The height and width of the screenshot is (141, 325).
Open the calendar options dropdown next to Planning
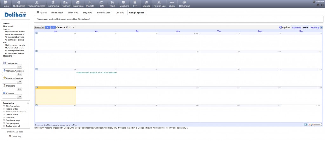coord(322,27)
